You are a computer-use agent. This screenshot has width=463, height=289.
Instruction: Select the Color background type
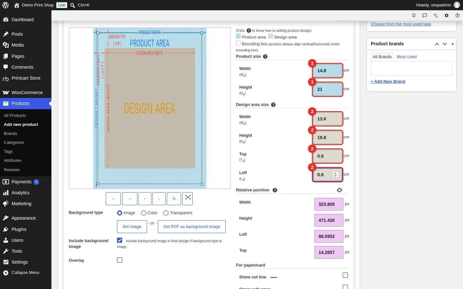click(144, 213)
